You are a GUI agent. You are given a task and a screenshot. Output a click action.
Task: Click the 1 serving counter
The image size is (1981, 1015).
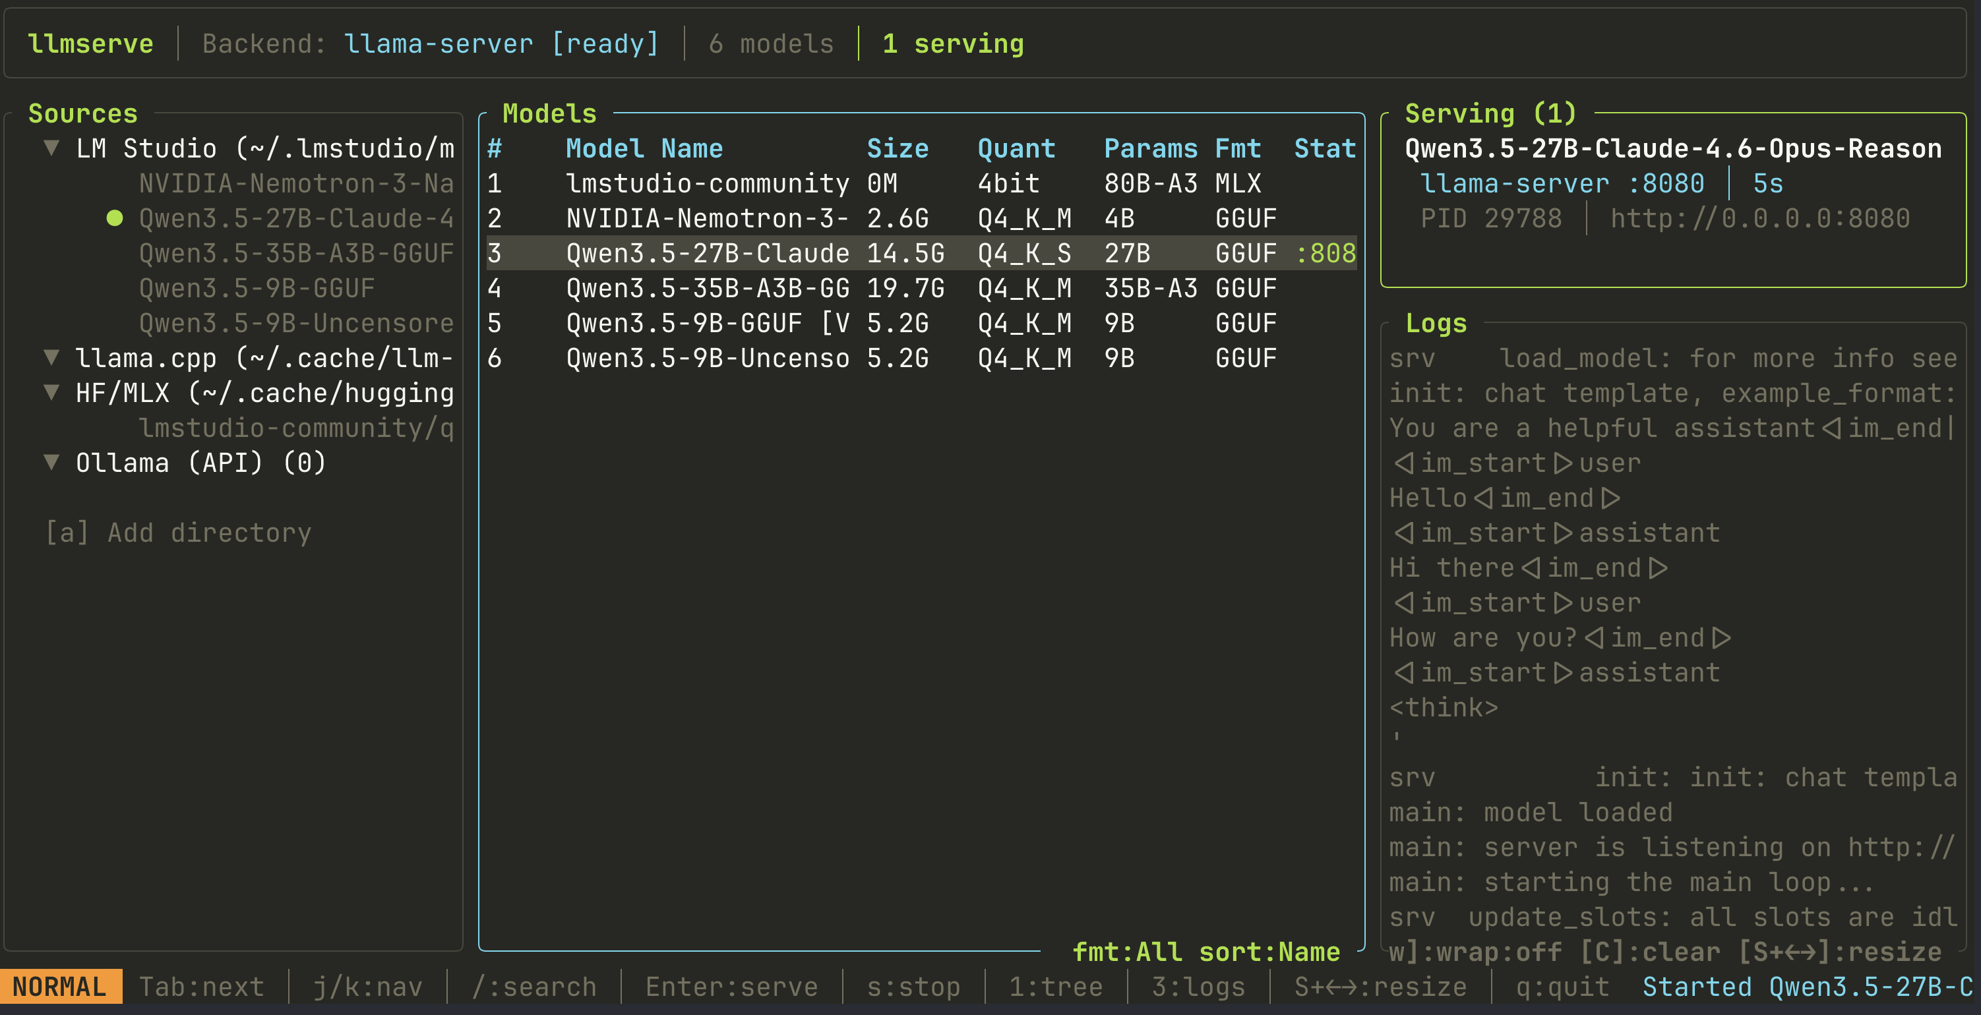point(953,43)
